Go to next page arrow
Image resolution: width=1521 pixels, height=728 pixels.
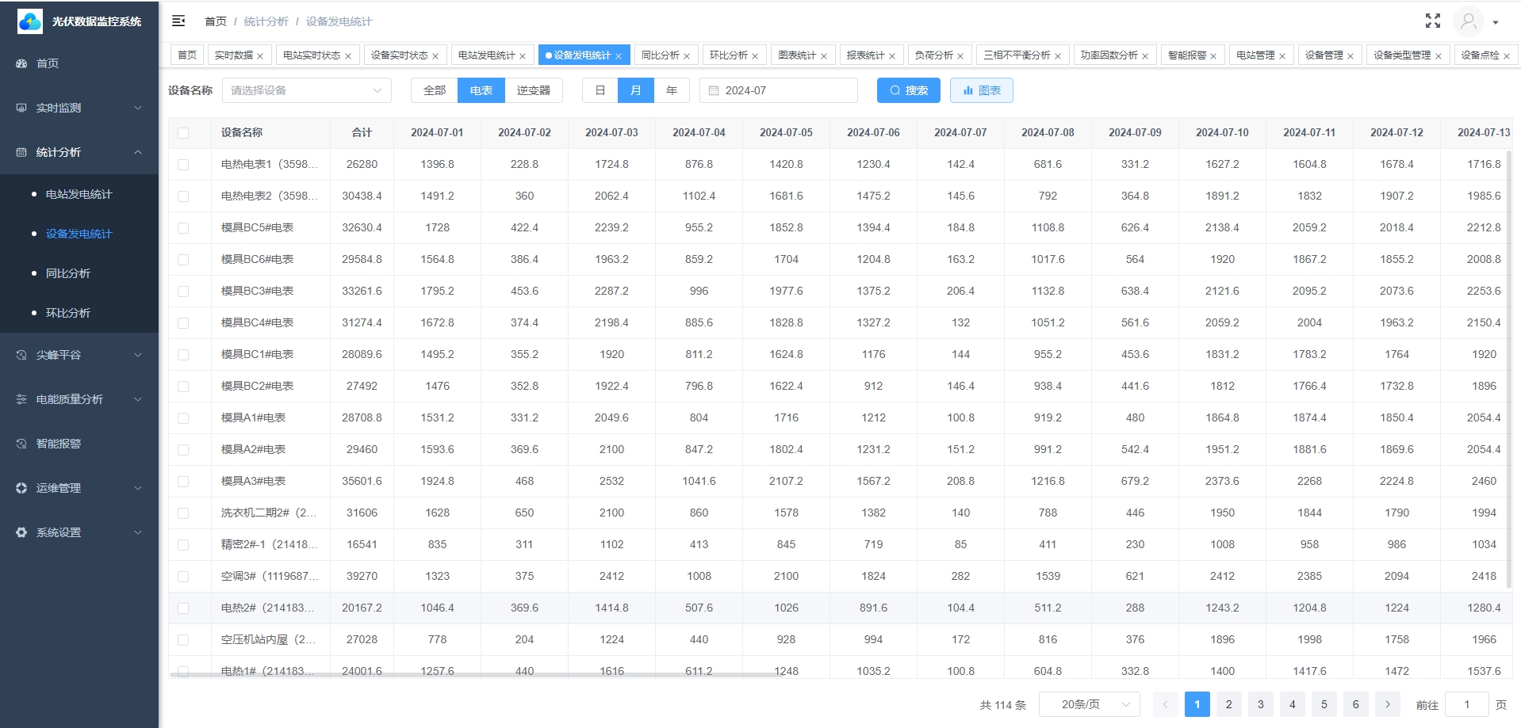click(x=1388, y=704)
